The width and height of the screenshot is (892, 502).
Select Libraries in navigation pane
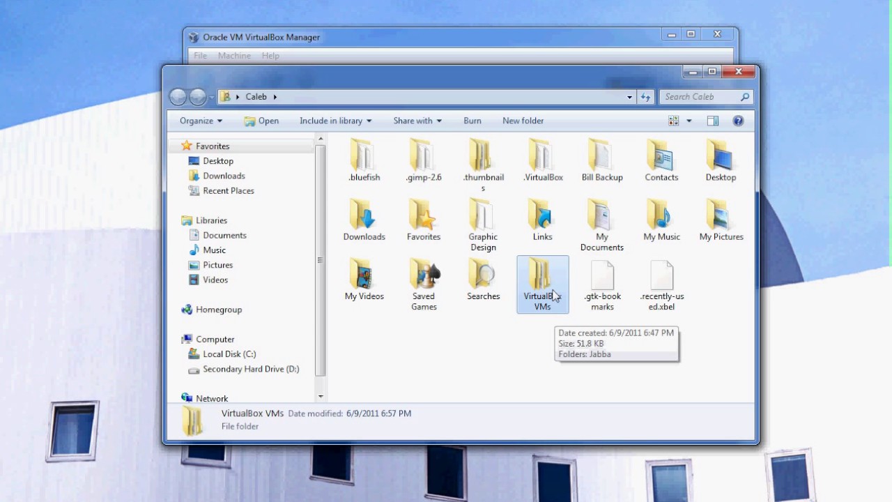pyautogui.click(x=211, y=220)
